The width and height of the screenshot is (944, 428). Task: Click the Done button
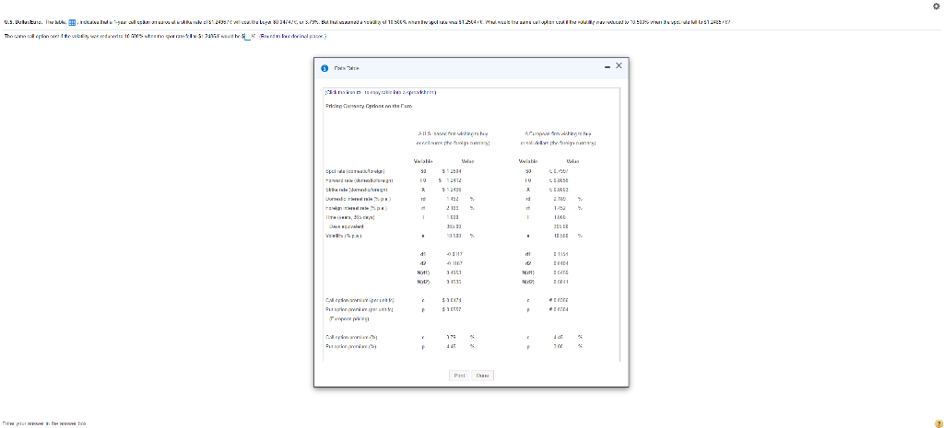[x=482, y=376]
